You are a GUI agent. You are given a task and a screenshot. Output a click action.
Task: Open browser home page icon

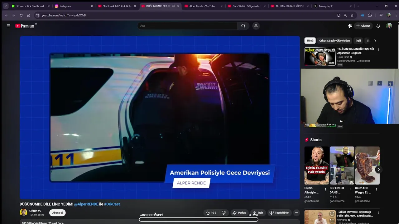(x=29, y=15)
